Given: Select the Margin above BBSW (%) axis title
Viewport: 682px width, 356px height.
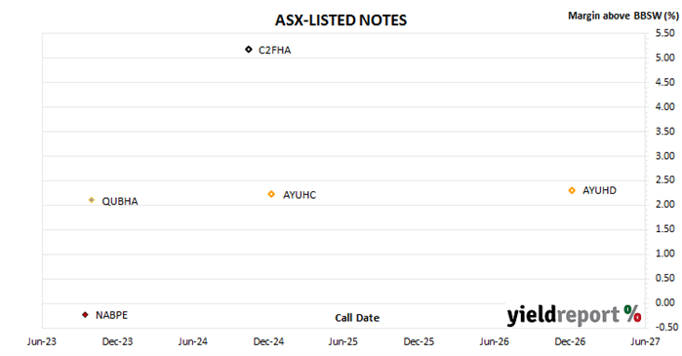Looking at the screenshot, I should click(623, 16).
